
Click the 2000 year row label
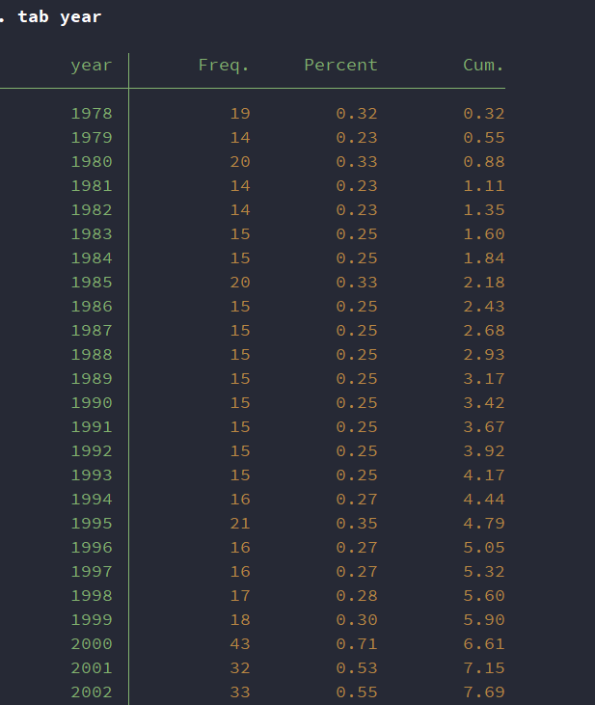point(91,644)
